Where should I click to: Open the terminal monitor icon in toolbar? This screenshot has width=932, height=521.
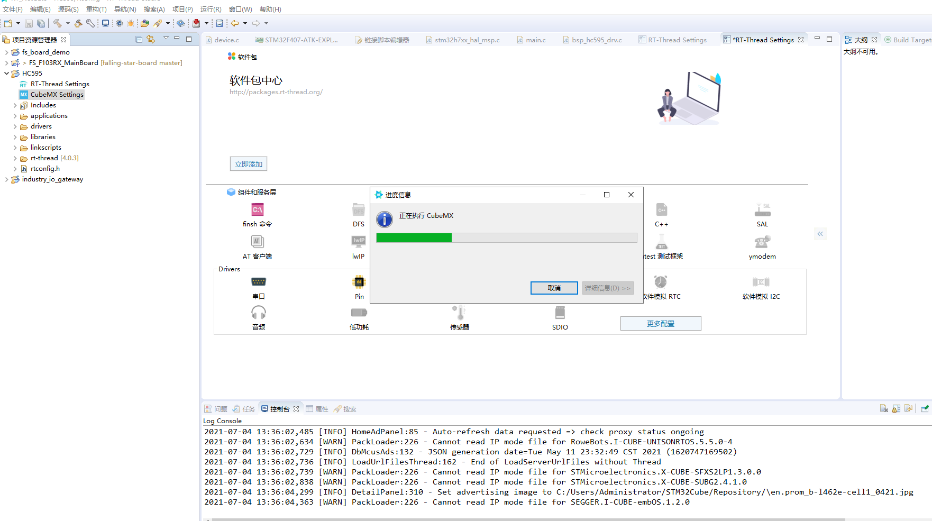point(105,23)
